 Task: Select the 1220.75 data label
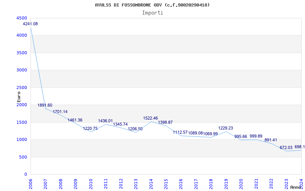pos(90,129)
